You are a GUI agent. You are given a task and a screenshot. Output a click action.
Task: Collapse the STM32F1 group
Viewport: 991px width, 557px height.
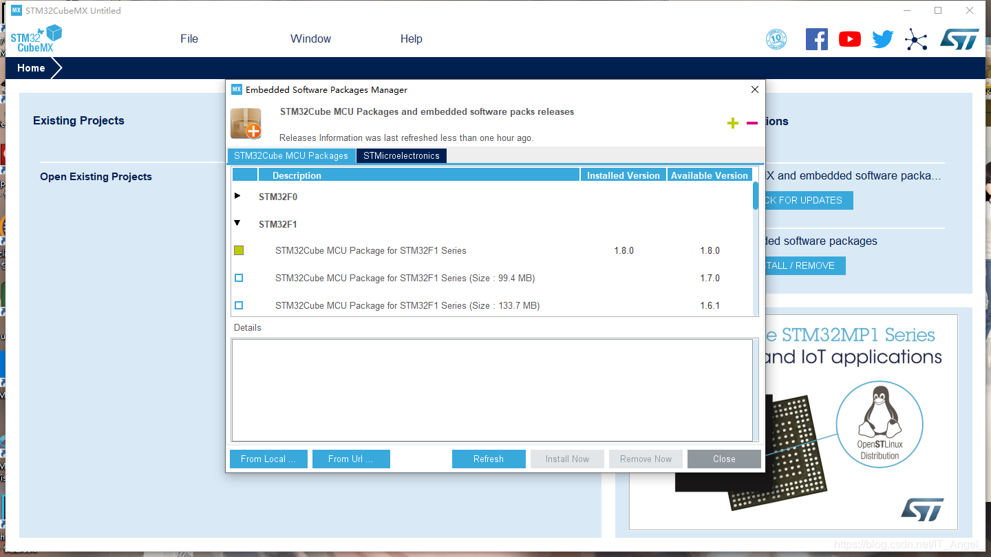pyautogui.click(x=237, y=223)
